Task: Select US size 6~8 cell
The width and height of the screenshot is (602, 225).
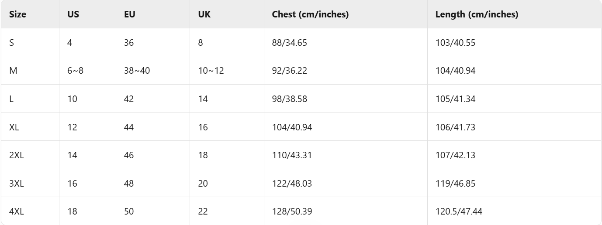Action: [75, 71]
